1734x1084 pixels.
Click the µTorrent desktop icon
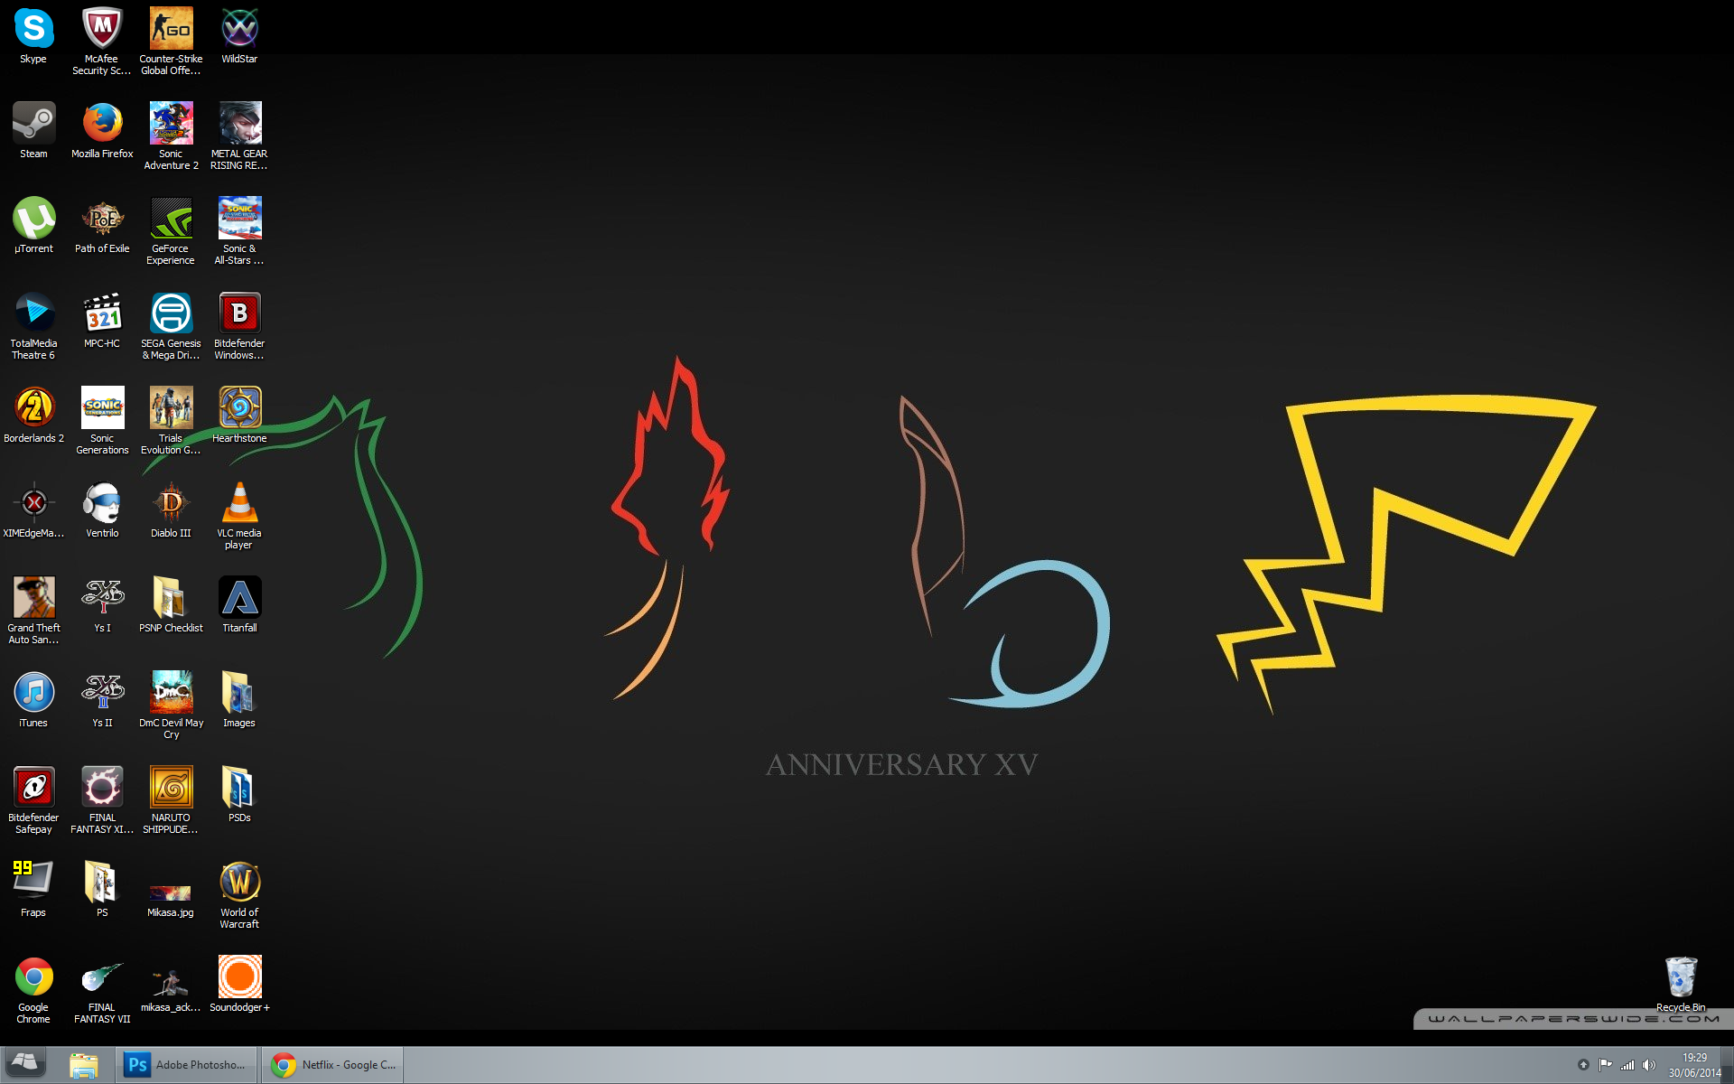[x=33, y=219]
